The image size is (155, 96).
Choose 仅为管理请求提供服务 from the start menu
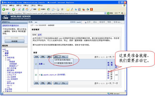[x=63, y=63]
